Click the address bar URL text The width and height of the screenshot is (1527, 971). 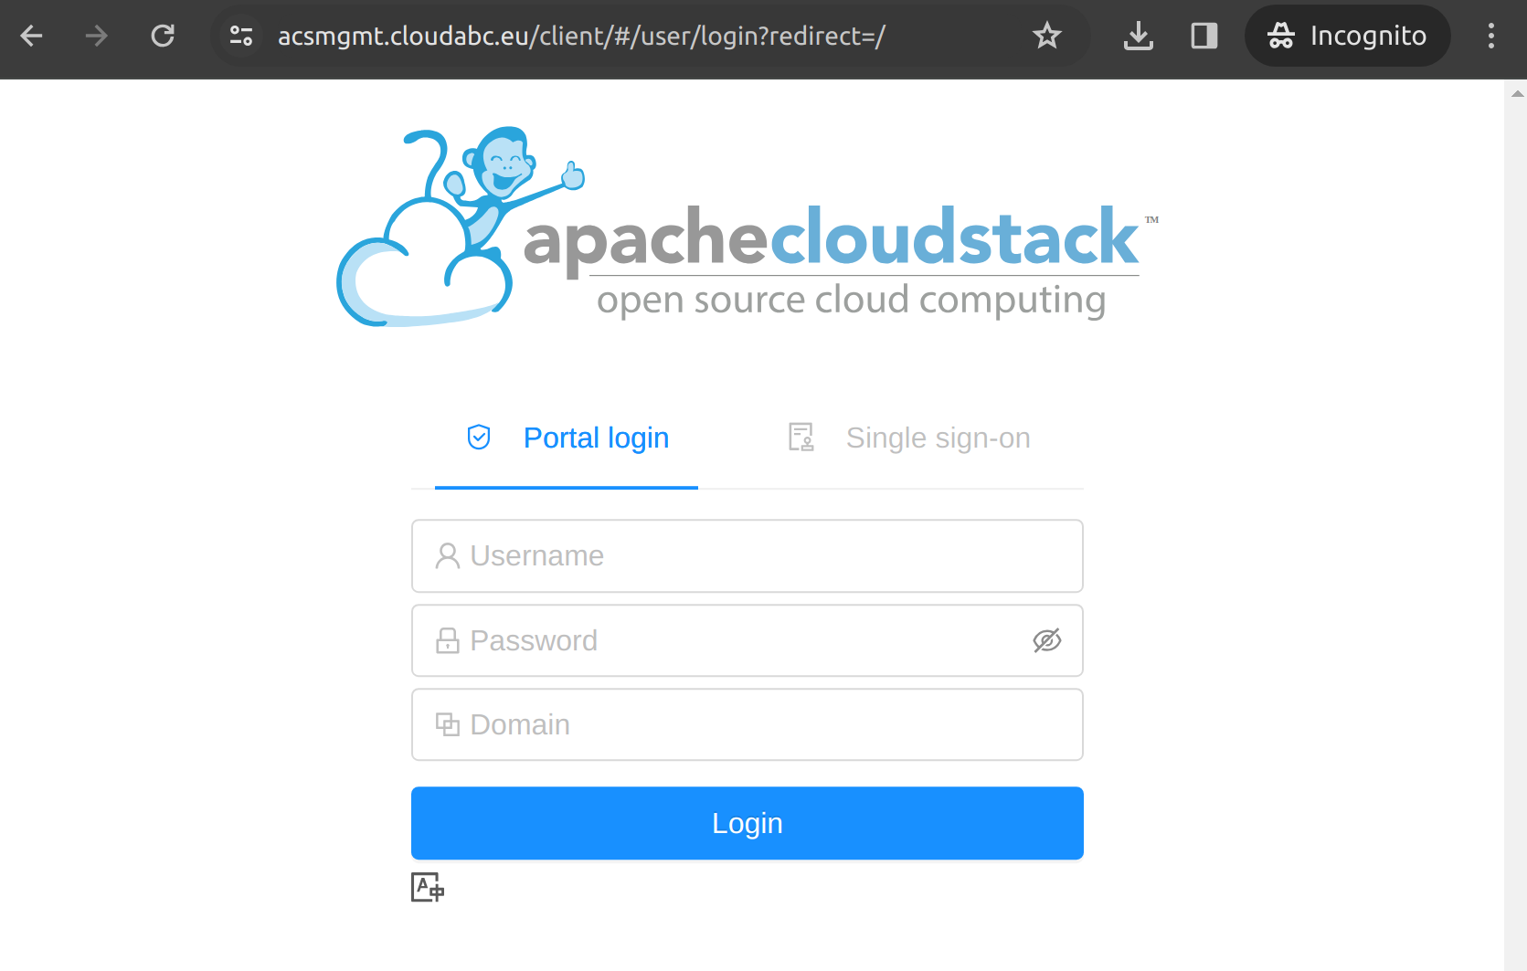pos(581,36)
